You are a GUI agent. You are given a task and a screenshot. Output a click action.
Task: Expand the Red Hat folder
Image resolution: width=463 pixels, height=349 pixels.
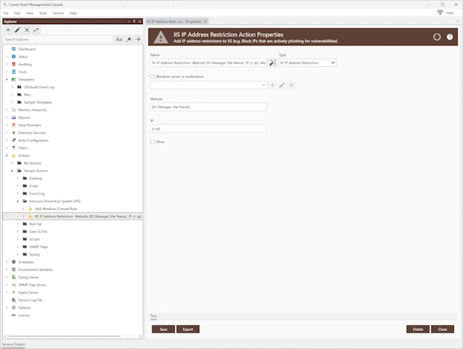pos(18,224)
